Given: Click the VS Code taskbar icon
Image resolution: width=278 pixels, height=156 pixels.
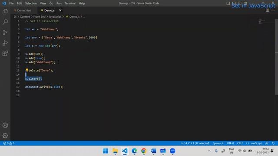Looking at the screenshot, I should coord(125,151).
